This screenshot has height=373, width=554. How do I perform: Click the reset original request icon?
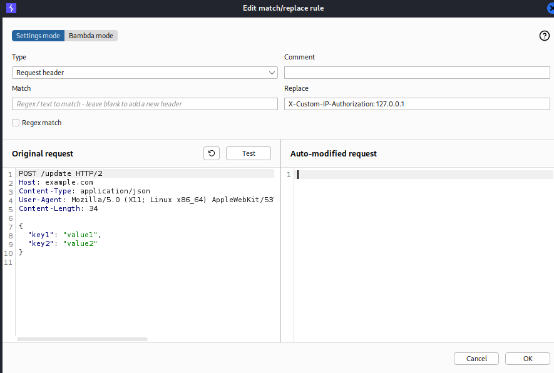212,153
